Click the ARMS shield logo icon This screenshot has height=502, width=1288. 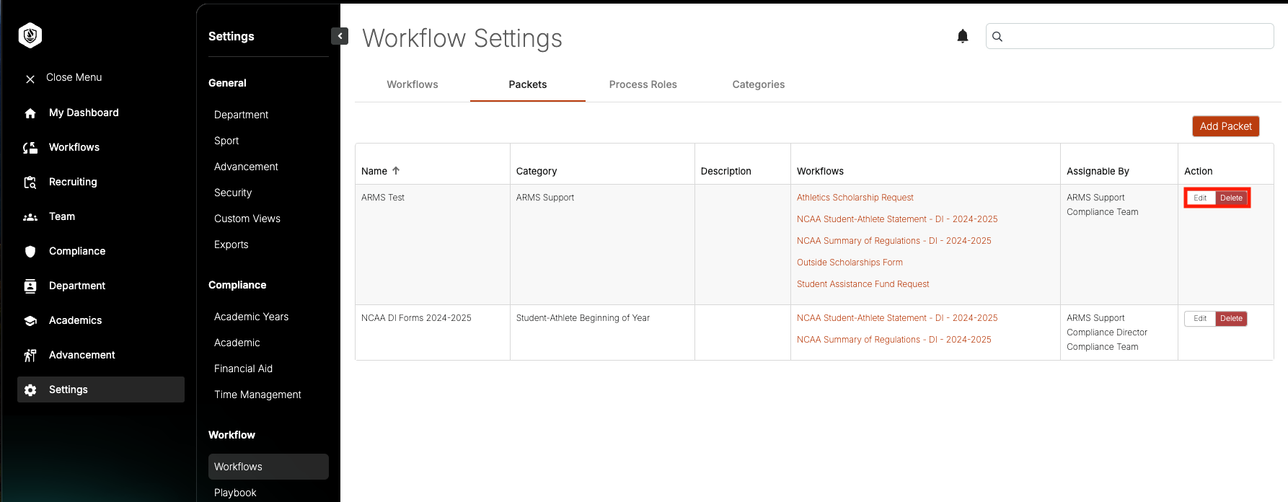tap(30, 35)
